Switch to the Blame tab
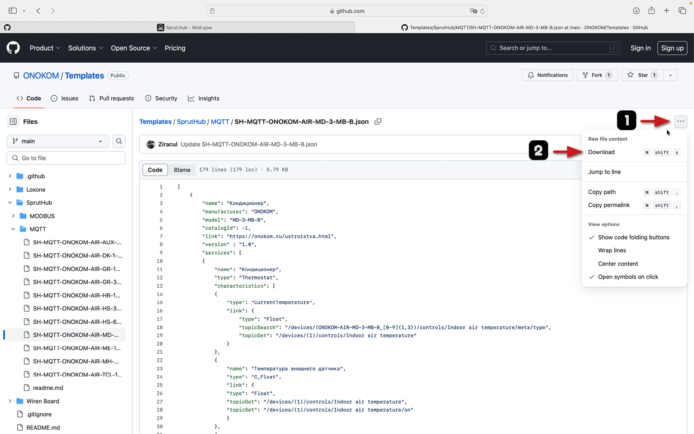 (182, 170)
